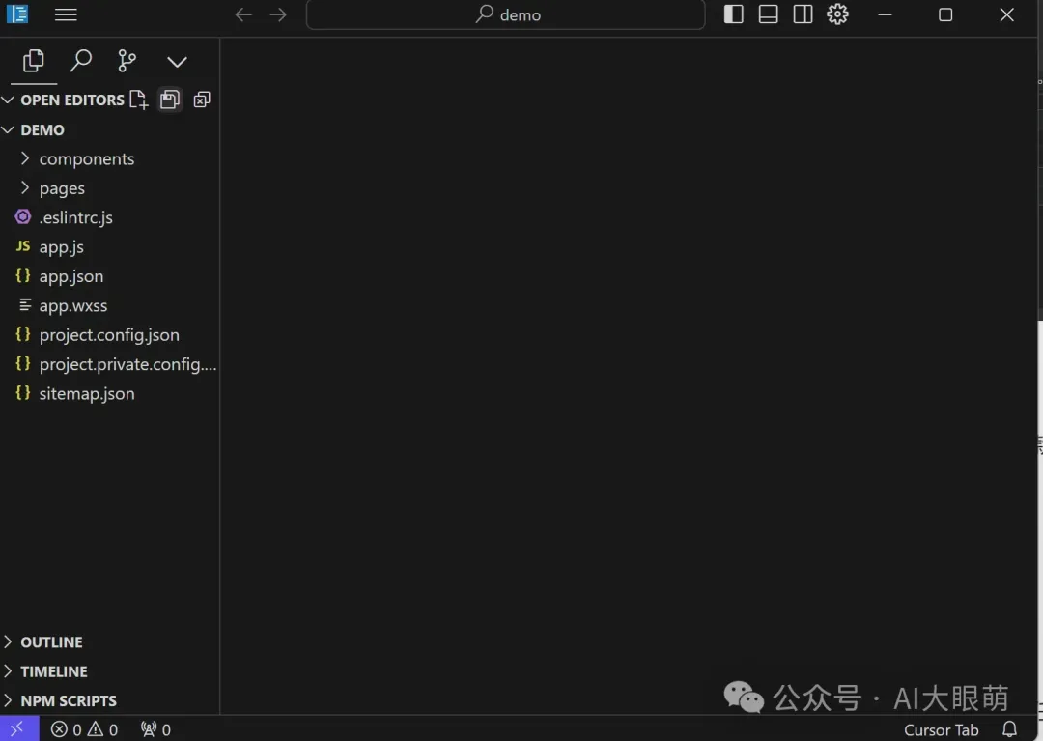Image resolution: width=1043 pixels, height=741 pixels.
Task: Expand the OUTLINE section
Action: click(51, 642)
